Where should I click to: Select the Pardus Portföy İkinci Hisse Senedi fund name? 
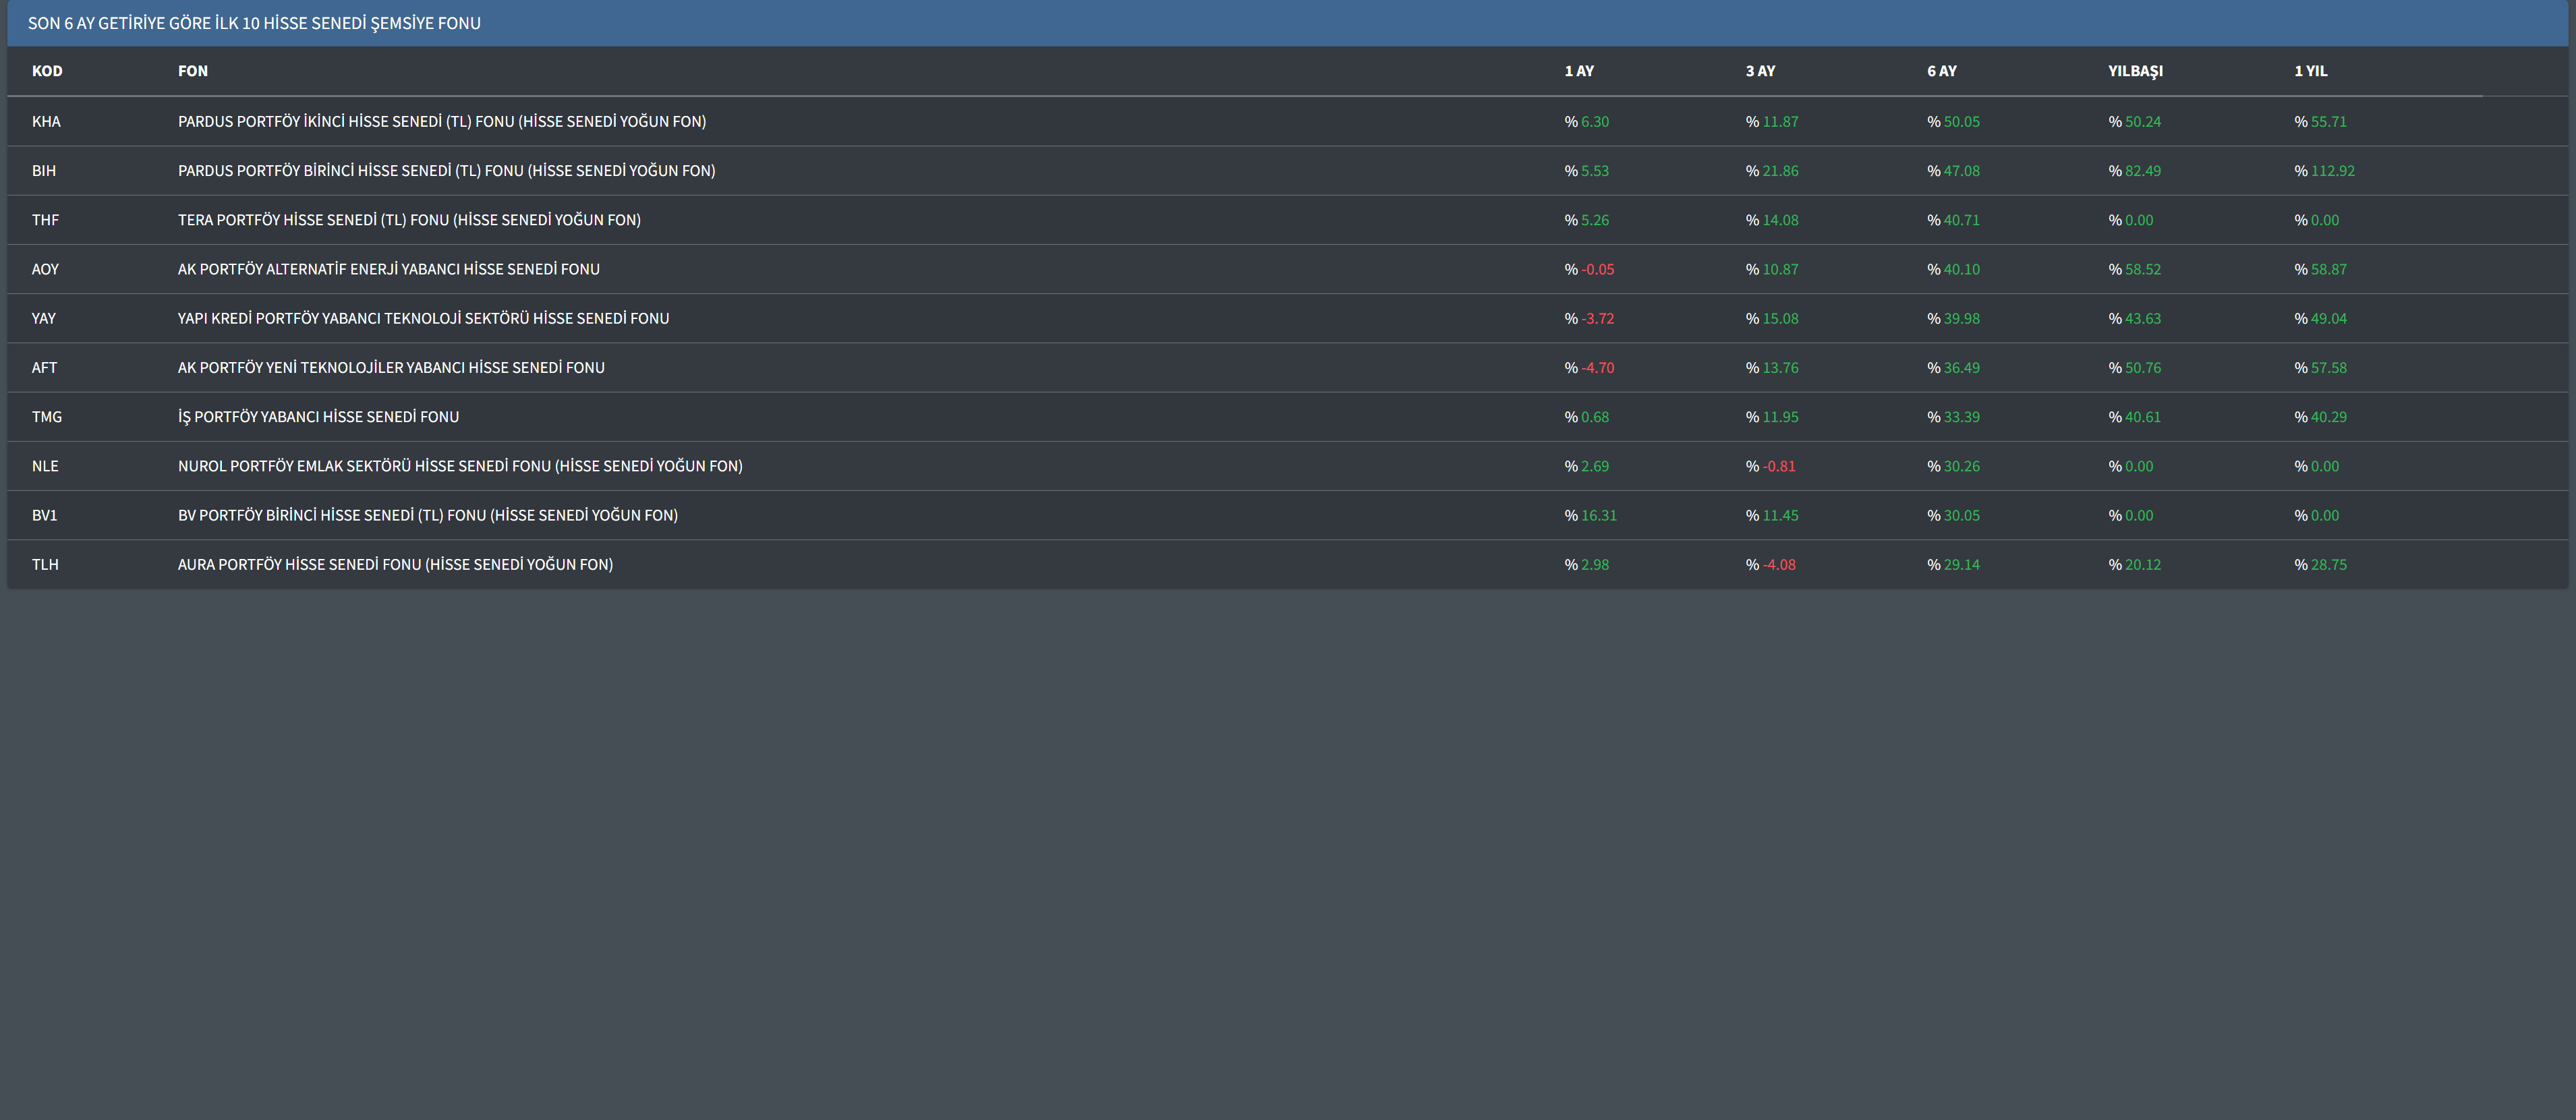pos(441,122)
